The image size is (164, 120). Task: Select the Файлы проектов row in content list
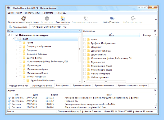(118, 77)
